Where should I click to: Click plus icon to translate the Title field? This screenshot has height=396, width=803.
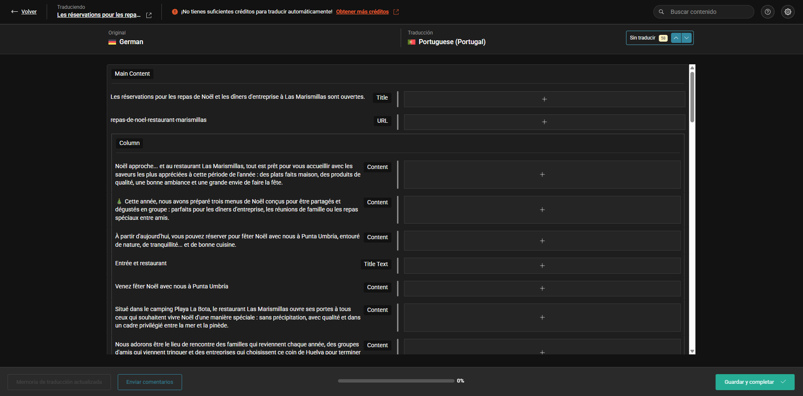pos(544,99)
